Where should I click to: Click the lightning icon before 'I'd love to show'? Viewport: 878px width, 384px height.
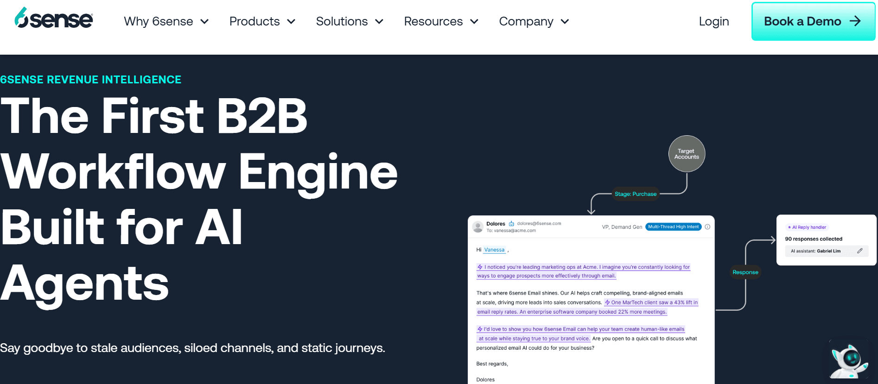pos(480,329)
